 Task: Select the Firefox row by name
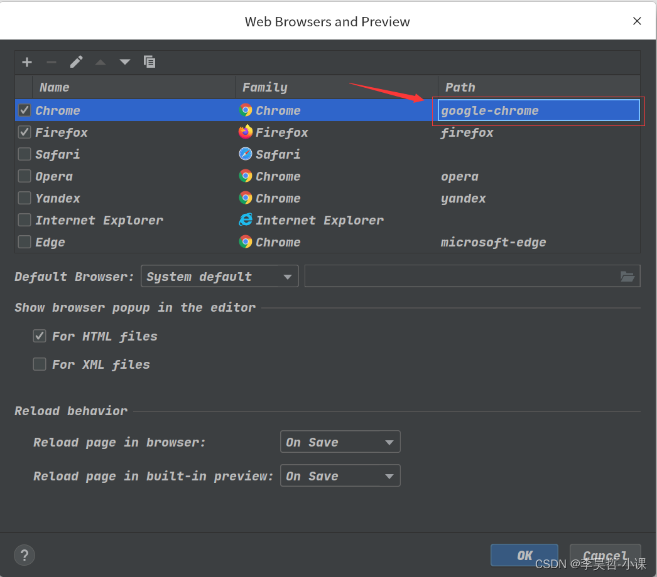tap(62, 132)
